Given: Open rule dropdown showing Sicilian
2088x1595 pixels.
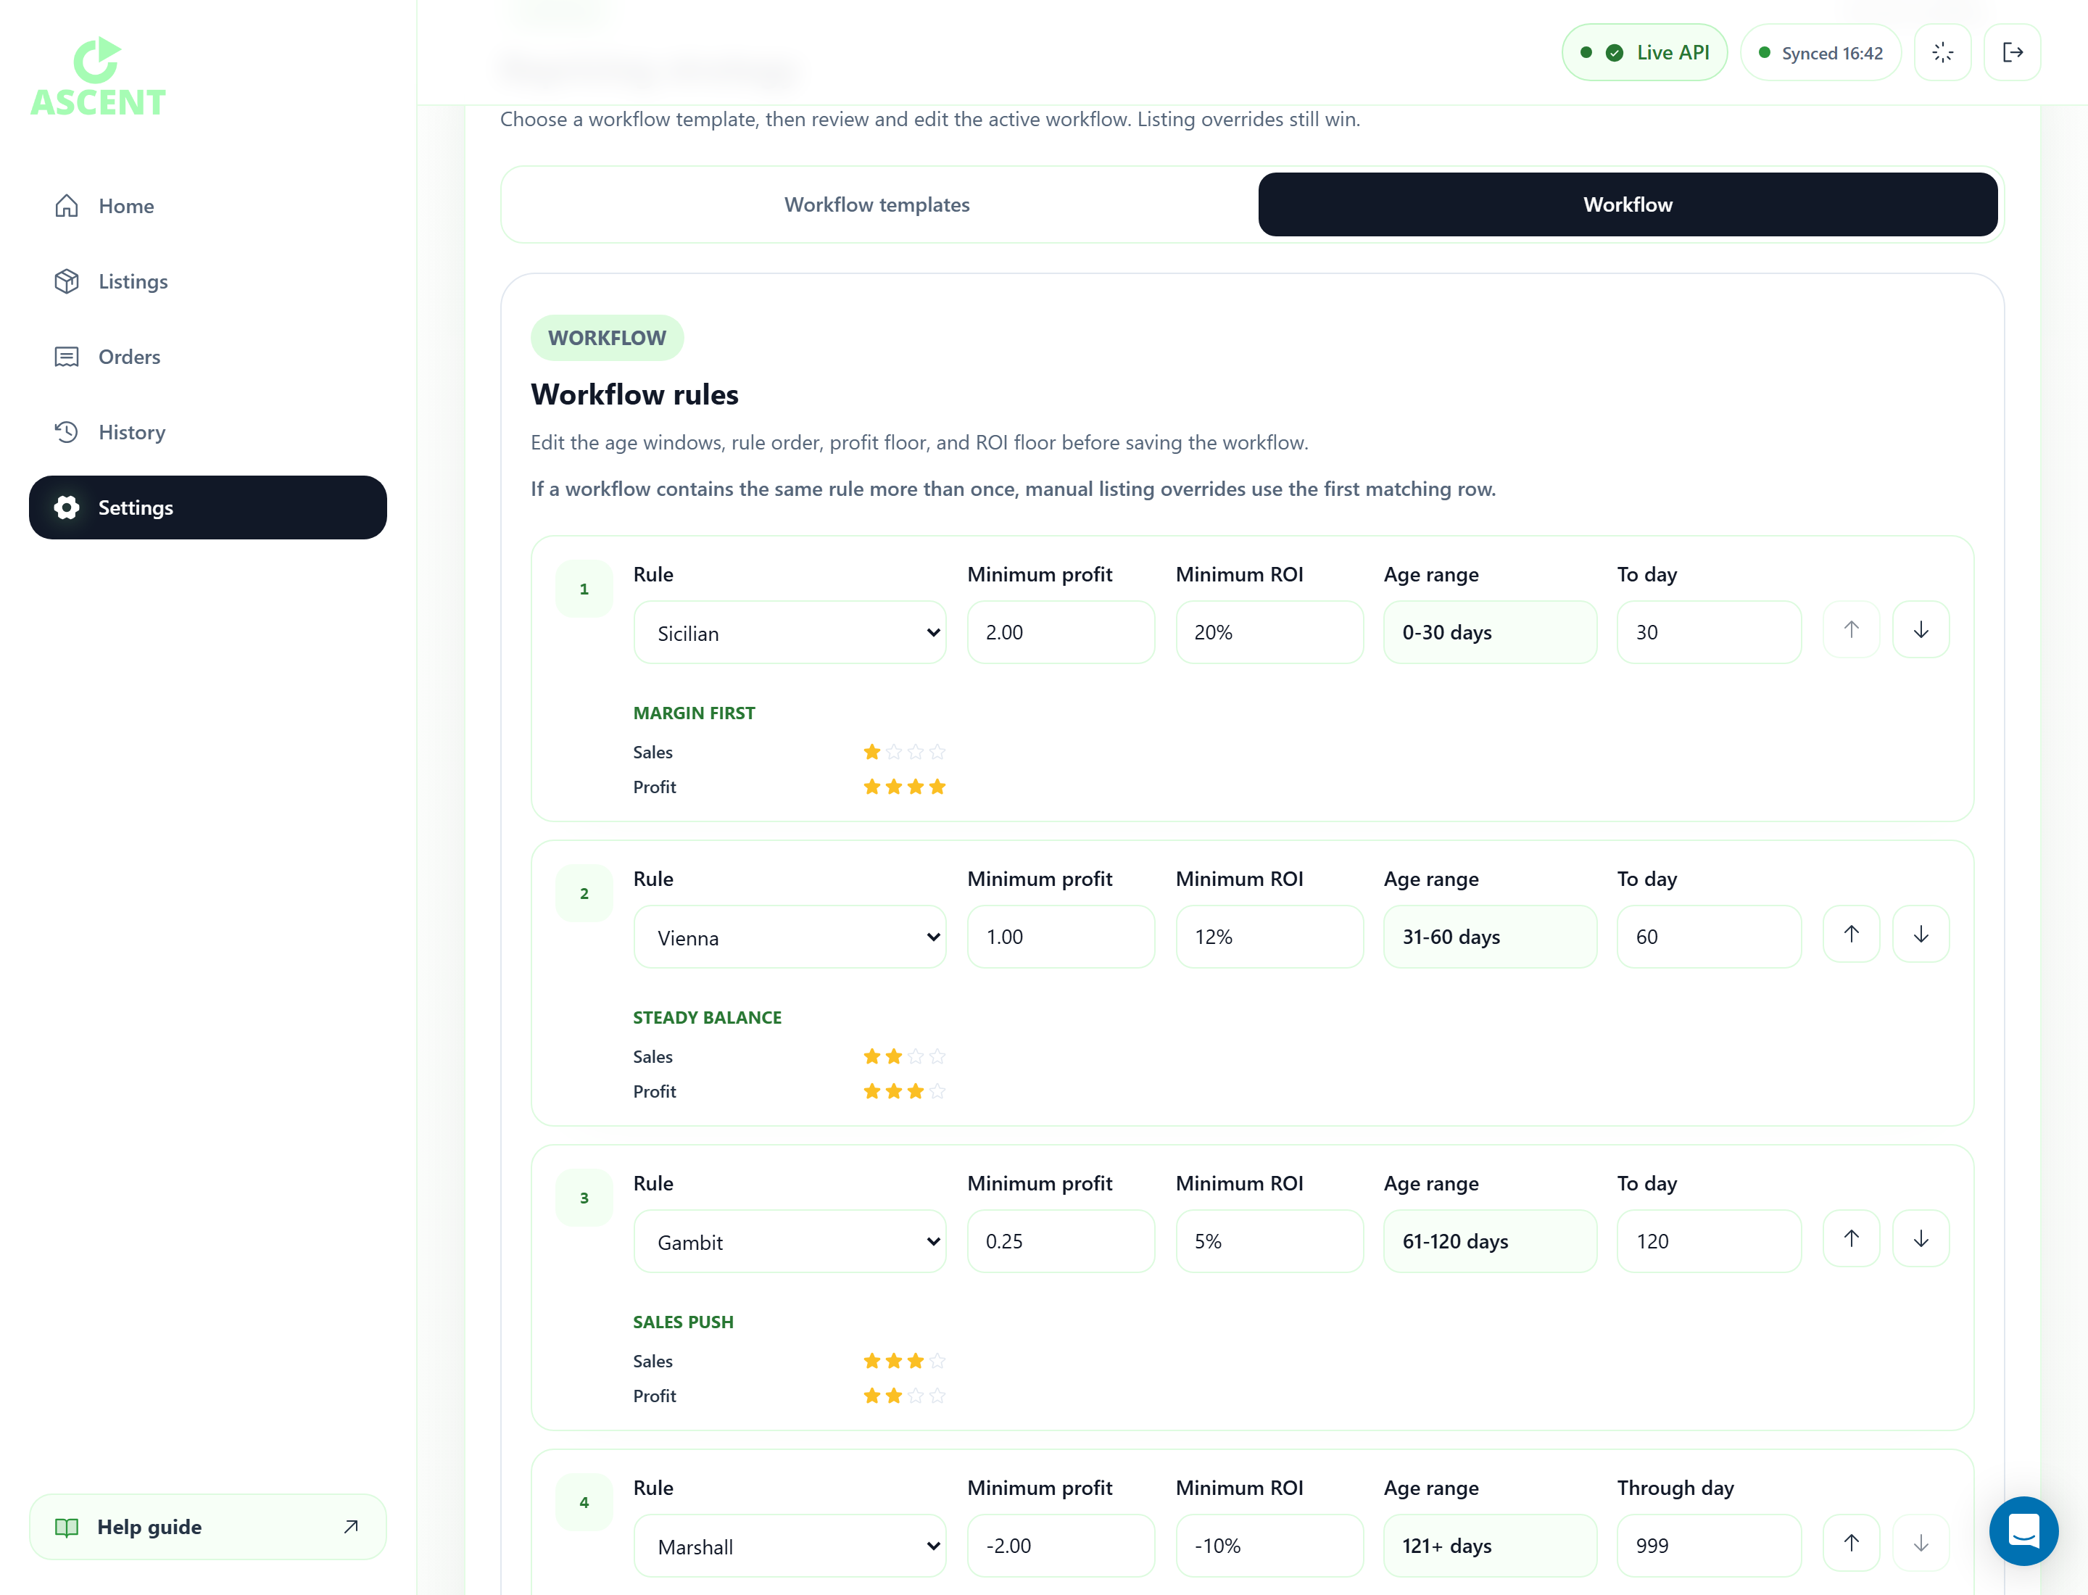Looking at the screenshot, I should click(790, 632).
